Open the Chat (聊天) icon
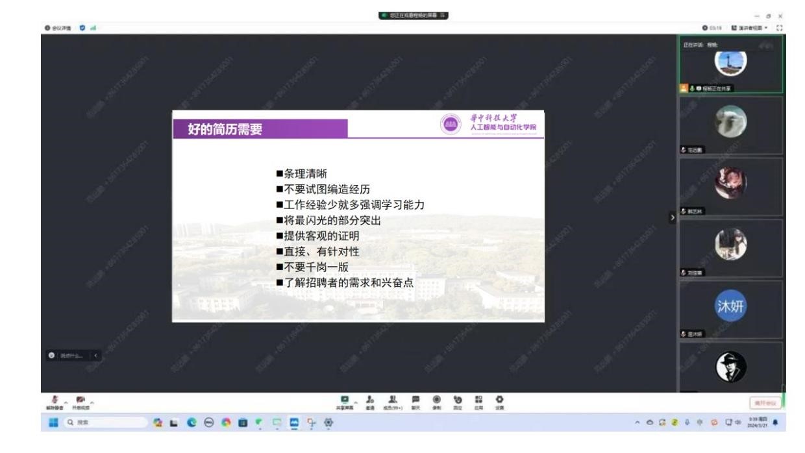Viewport: 805px width, 453px height. click(x=414, y=399)
